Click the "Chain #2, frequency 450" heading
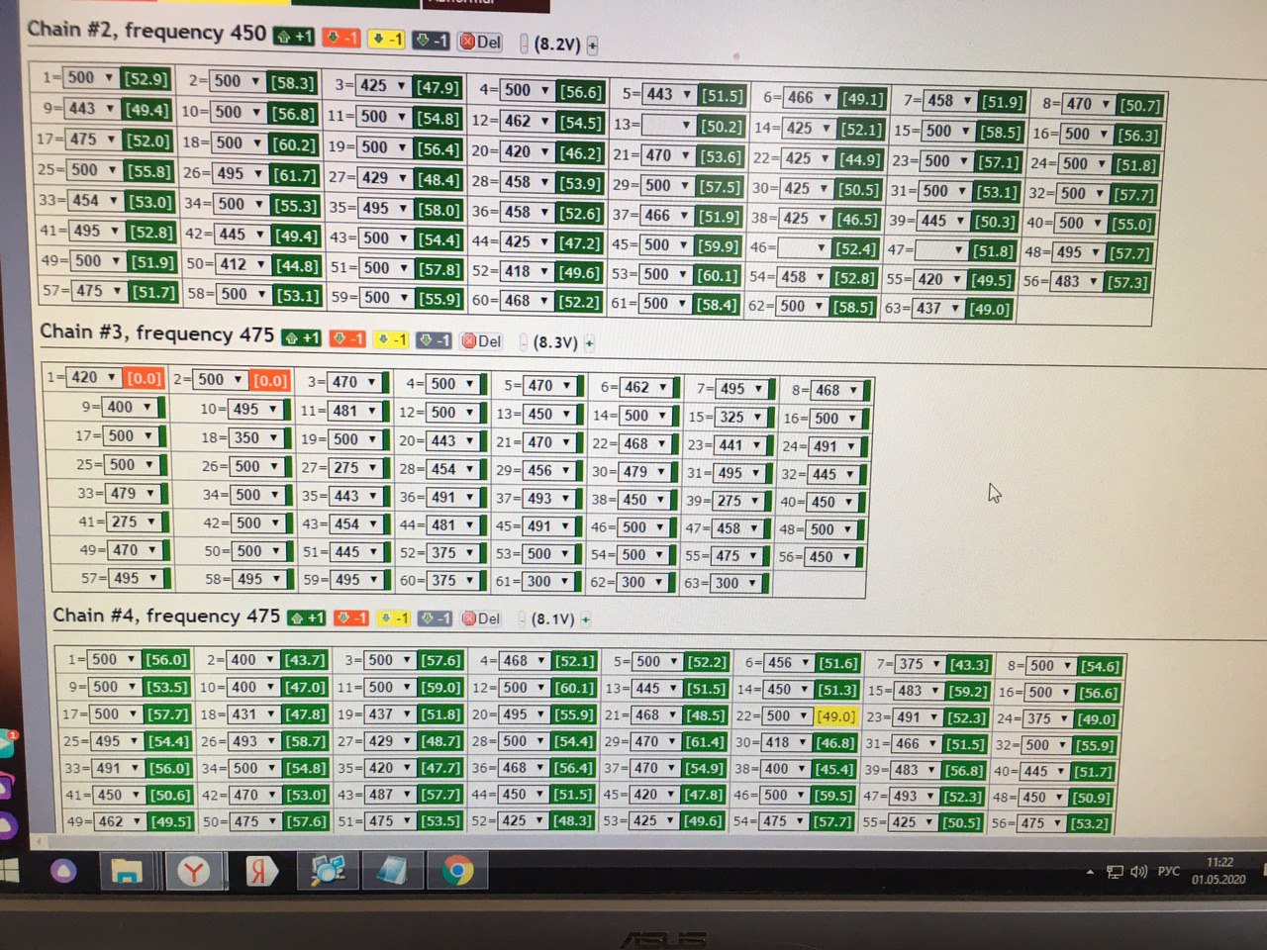This screenshot has height=950, width=1267. coord(146,31)
